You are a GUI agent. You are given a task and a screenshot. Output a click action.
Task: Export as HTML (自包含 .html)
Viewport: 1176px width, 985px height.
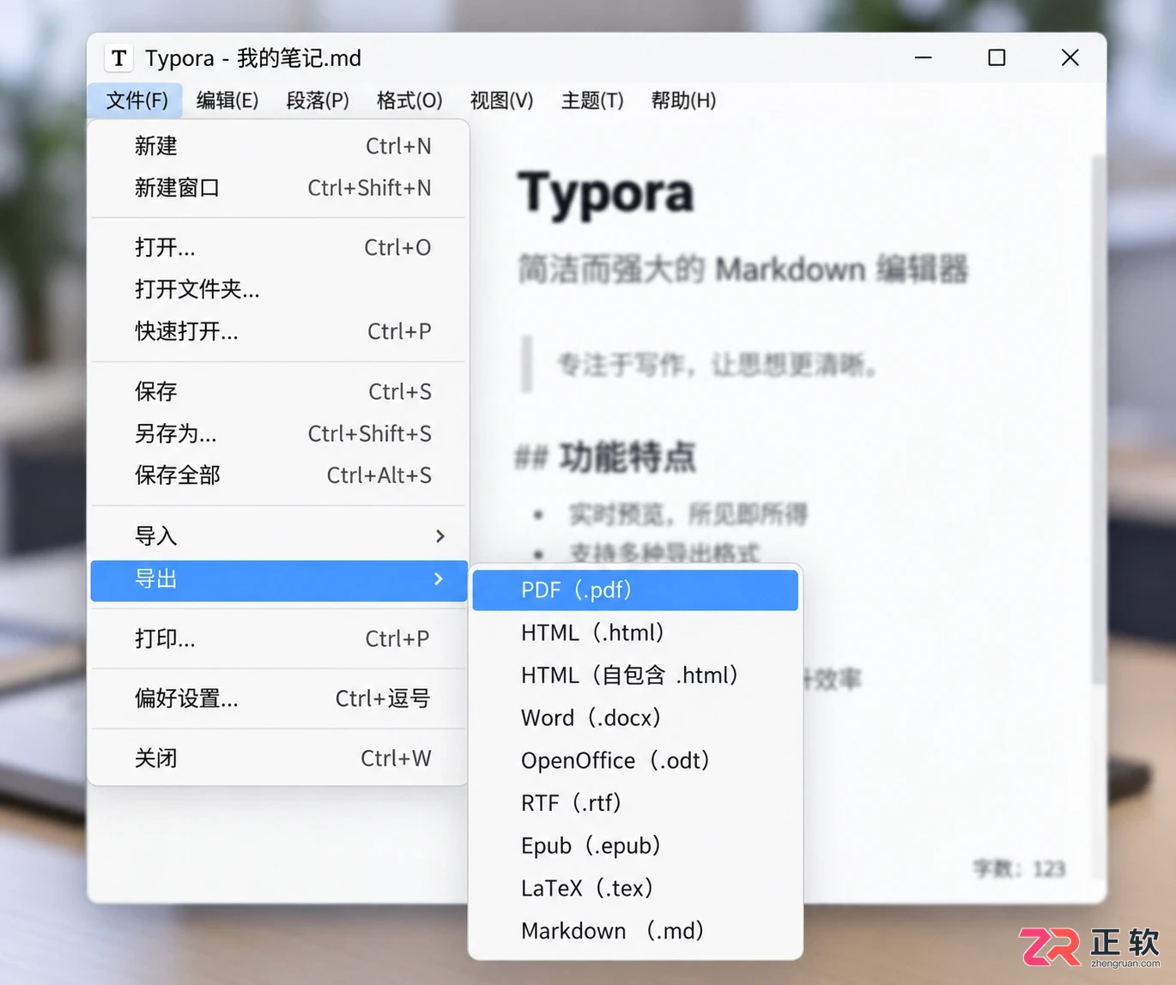click(x=635, y=675)
